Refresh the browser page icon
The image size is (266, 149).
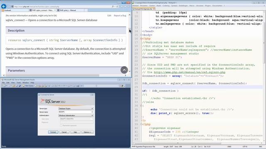coord(117,7)
